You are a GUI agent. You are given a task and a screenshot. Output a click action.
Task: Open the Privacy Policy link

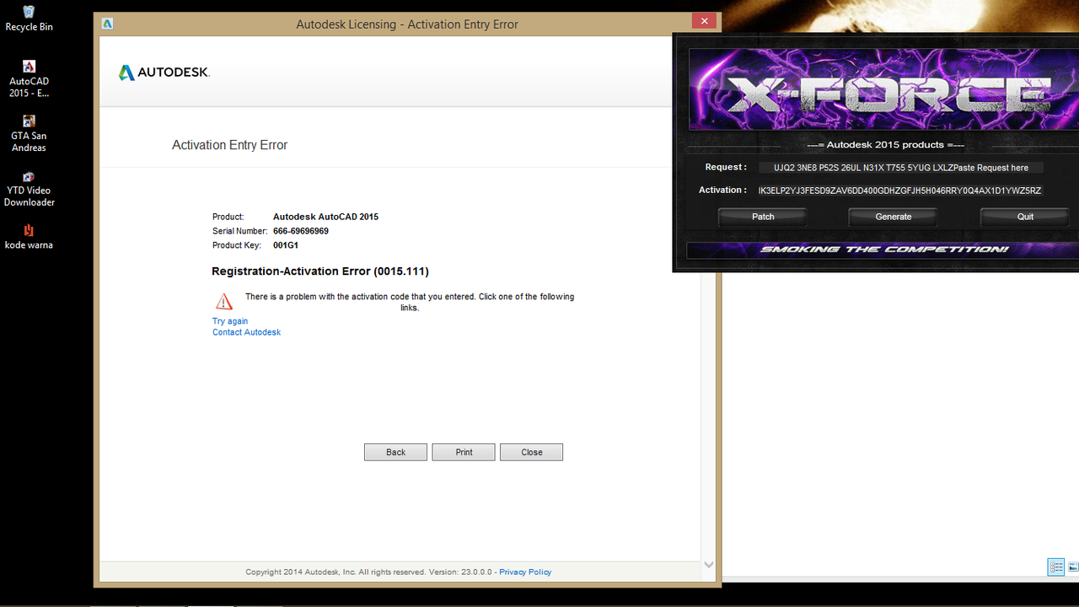pyautogui.click(x=525, y=572)
